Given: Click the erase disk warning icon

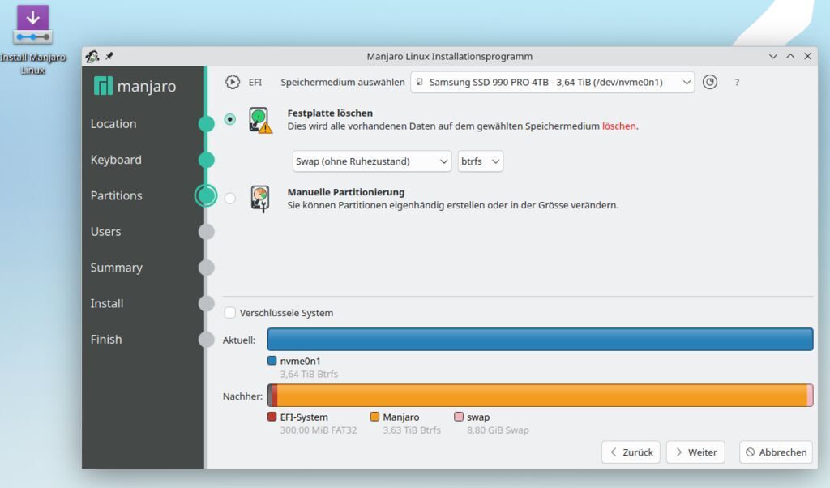Looking at the screenshot, I should [260, 120].
